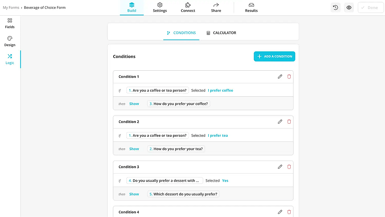
Task: Click Beverage of Choice Form breadcrumb
Action: click(x=45, y=8)
